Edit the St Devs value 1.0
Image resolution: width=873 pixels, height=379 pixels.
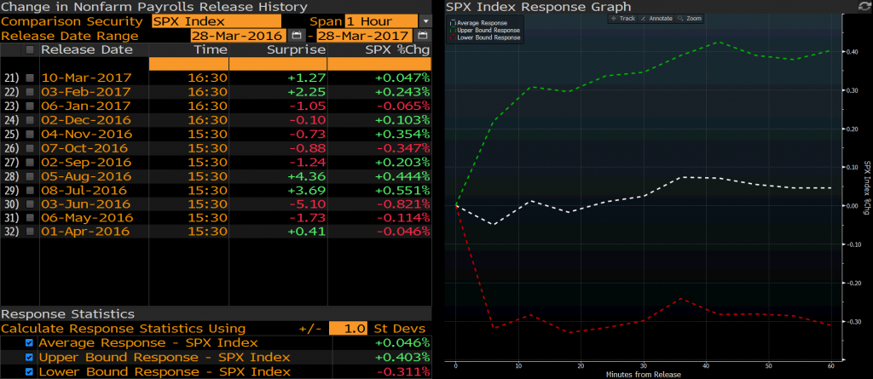click(348, 329)
